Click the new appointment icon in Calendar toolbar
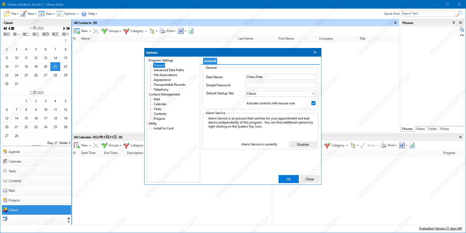 coord(77,145)
